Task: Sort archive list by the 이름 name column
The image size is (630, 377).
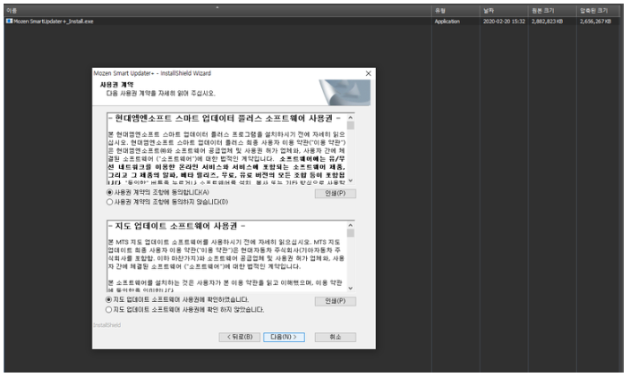Action: tap(217, 11)
